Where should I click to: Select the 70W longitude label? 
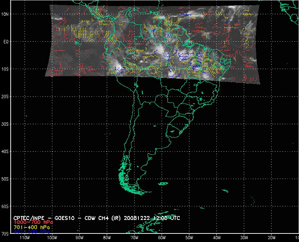coord(135,238)
